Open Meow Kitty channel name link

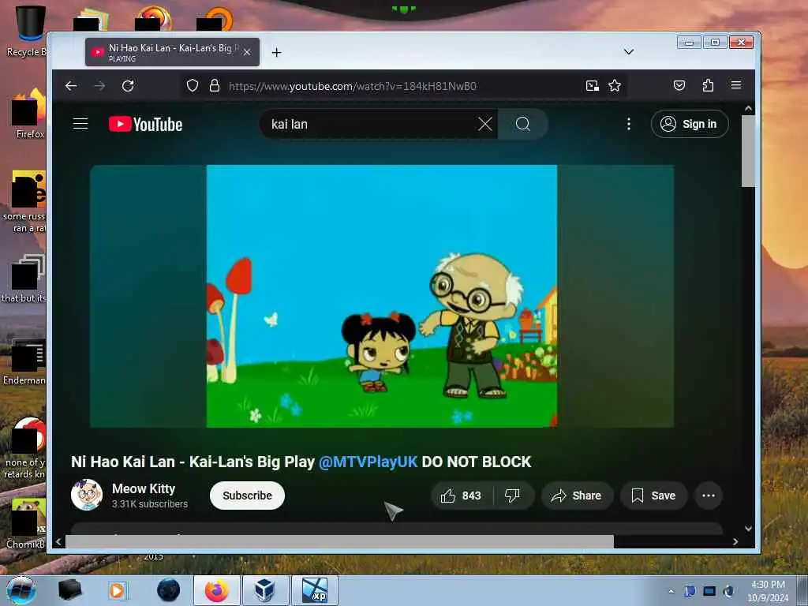(144, 488)
